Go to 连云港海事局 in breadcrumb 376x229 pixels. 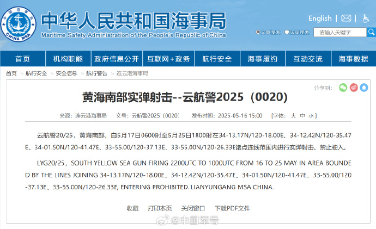132,73
